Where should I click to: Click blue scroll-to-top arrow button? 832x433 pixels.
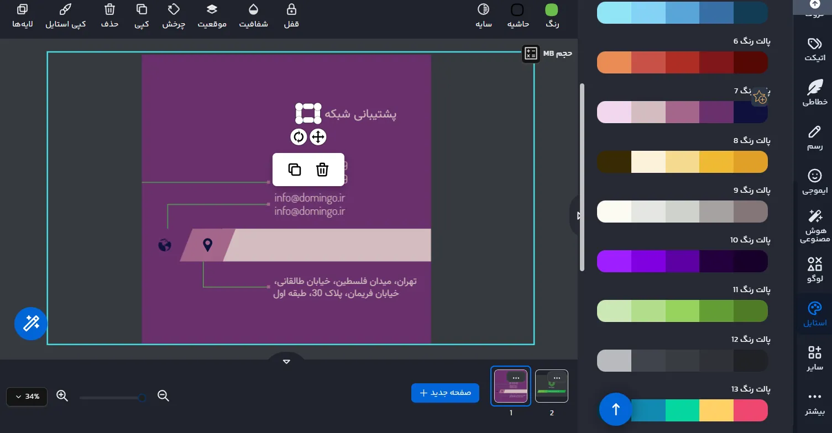(616, 409)
